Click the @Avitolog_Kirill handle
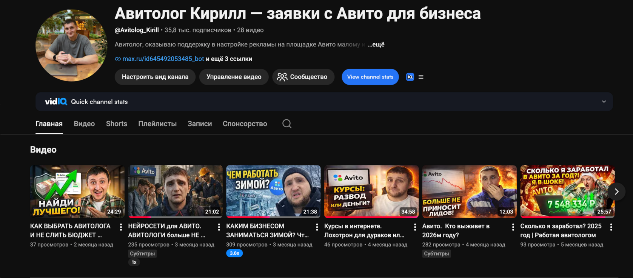This screenshot has height=278, width=633. point(137,30)
